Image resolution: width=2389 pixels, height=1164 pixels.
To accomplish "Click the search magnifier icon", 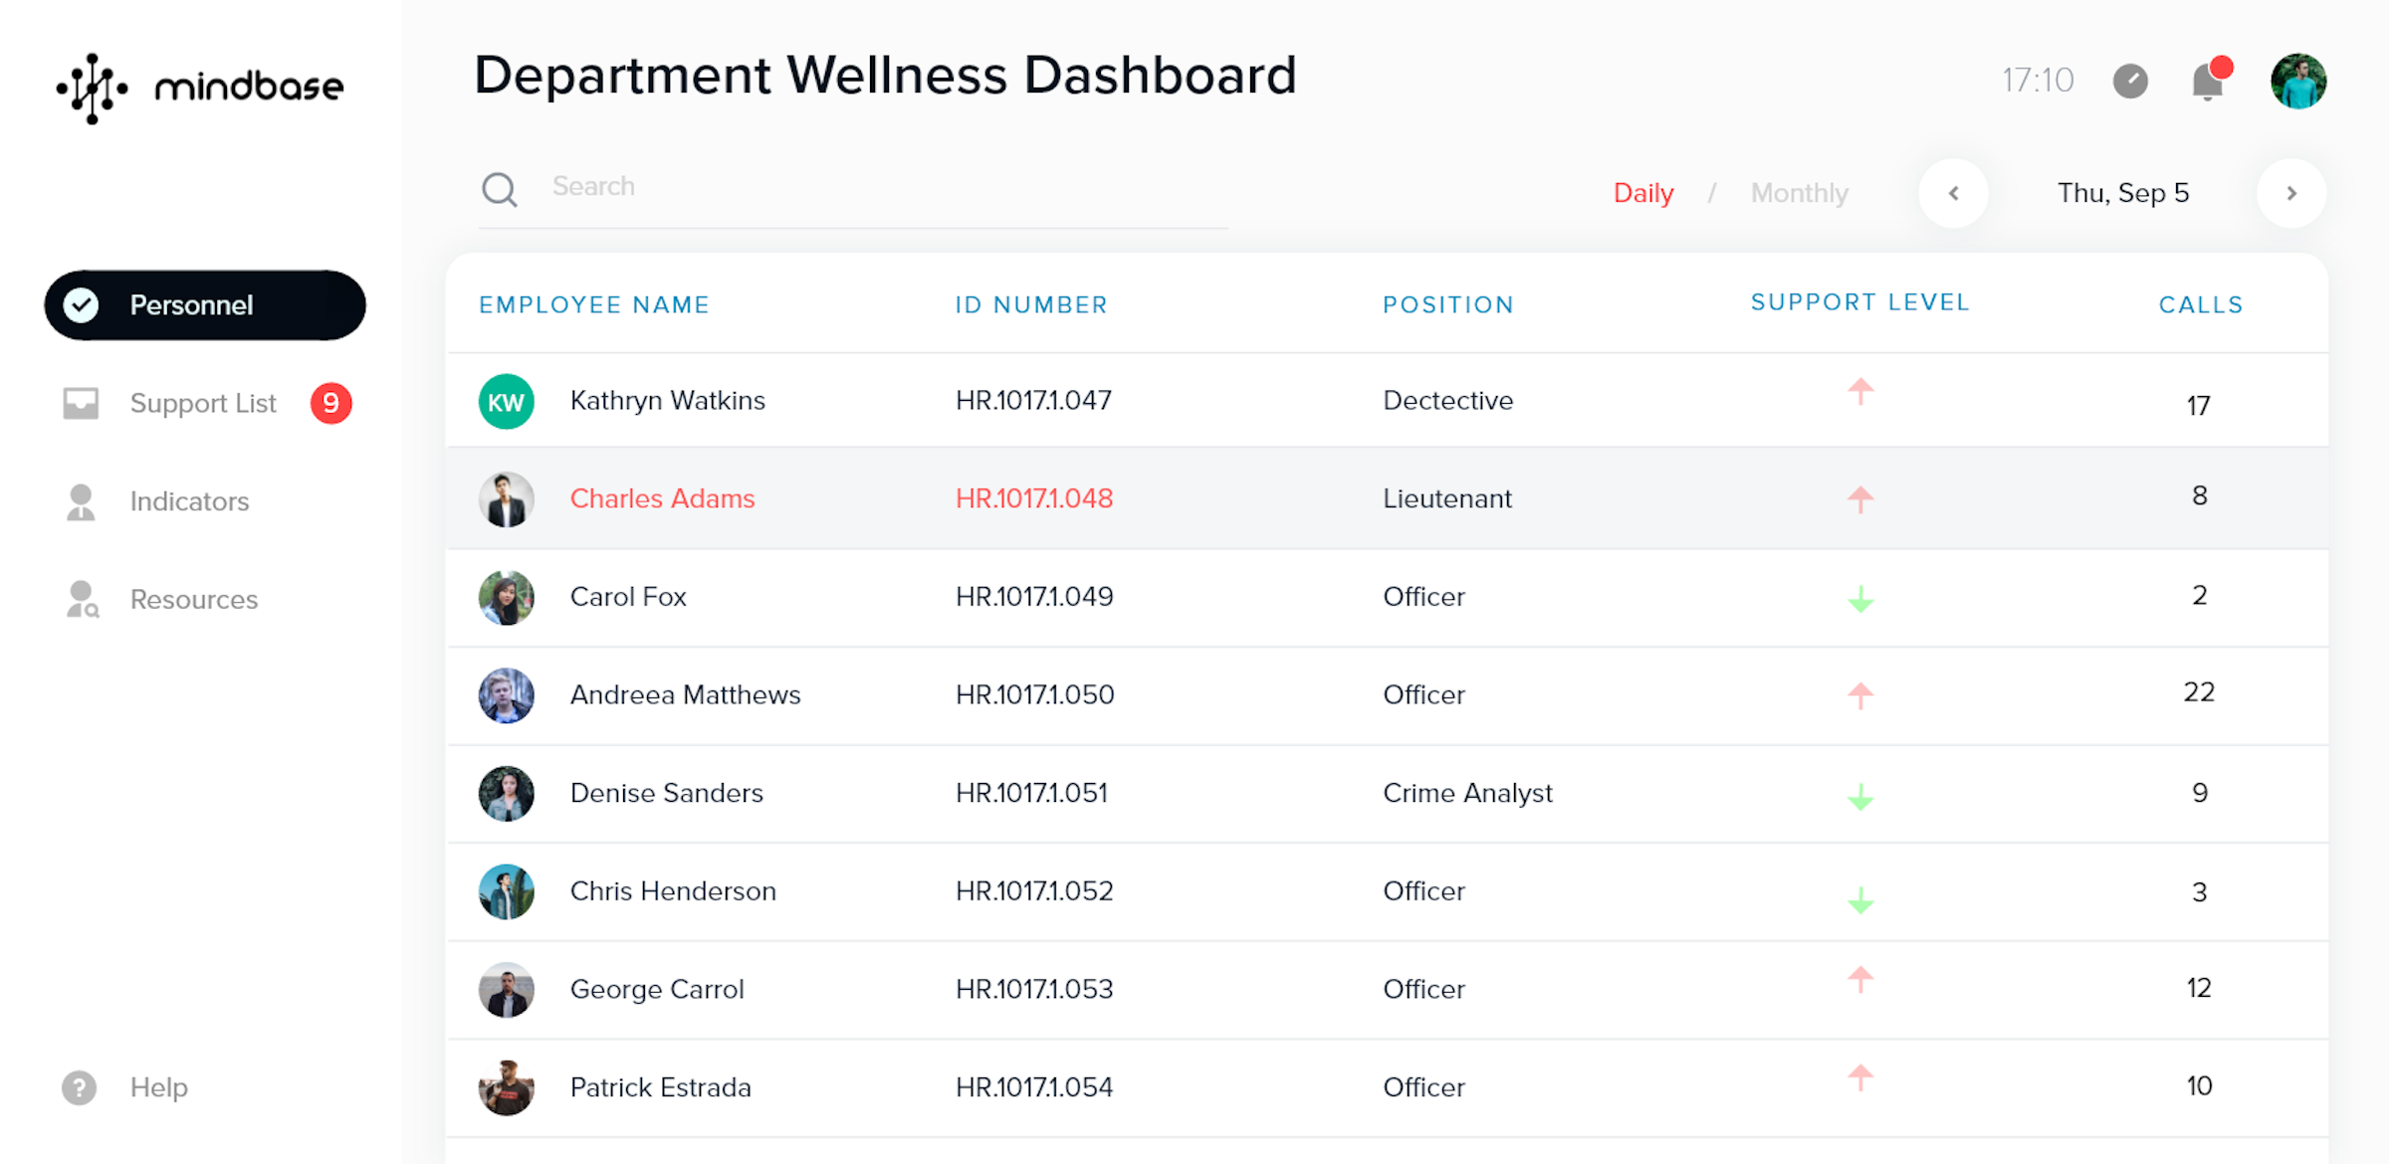I will click(x=501, y=189).
